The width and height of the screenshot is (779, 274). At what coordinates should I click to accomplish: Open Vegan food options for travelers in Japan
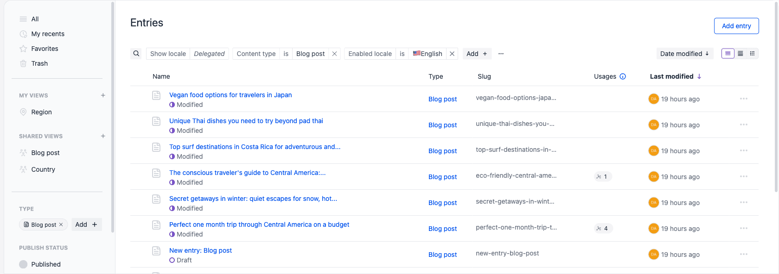(x=230, y=95)
